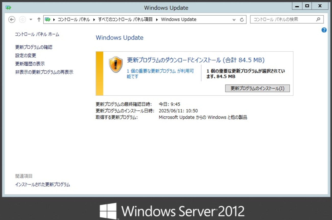332x220 pixels.
Task: Select コントロール パネル in the breadcrumb
Action: pos(74,19)
